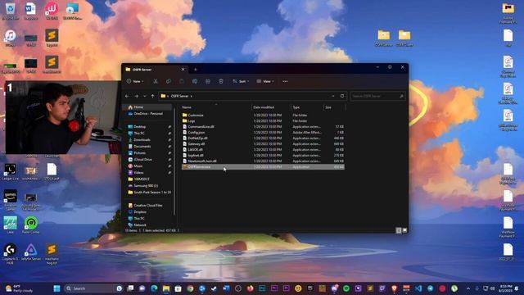Open the Sort dropdown
The height and width of the screenshot is (295, 524).
241,81
